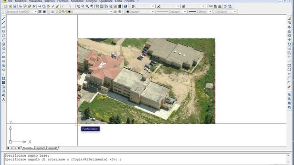This screenshot has width=294, height=165.
Task: Activate the Zoom Window icon
Action: 87,6
